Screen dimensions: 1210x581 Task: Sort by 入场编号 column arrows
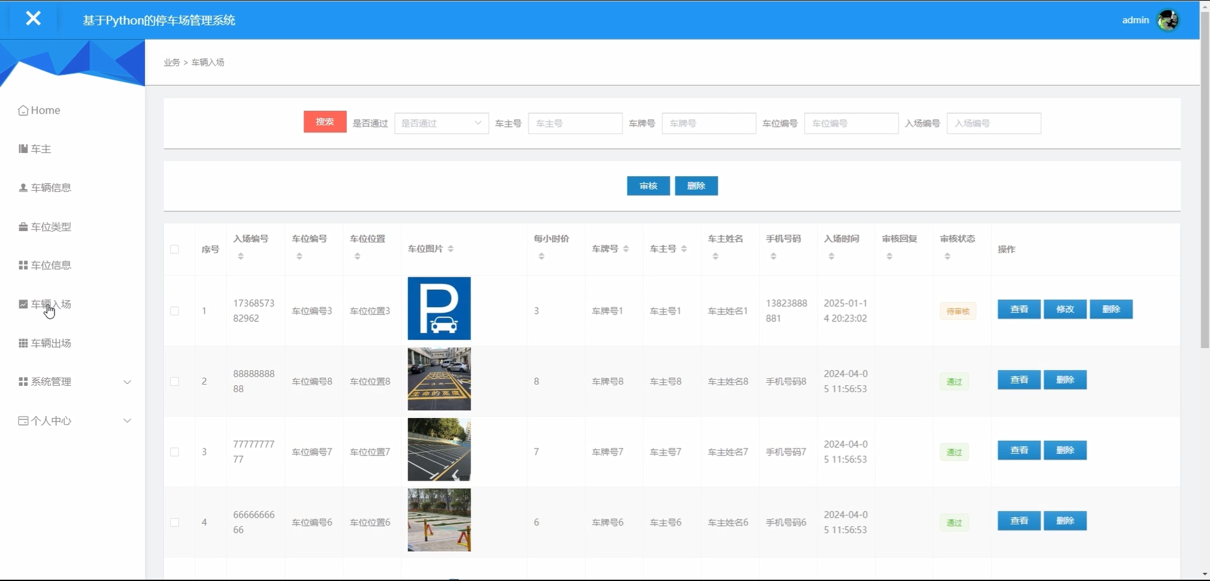[x=241, y=256]
